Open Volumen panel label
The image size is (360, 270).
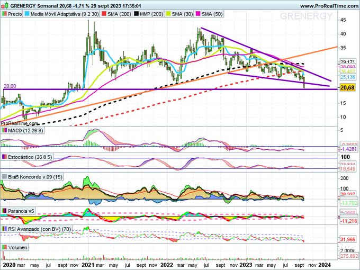click(x=17, y=248)
